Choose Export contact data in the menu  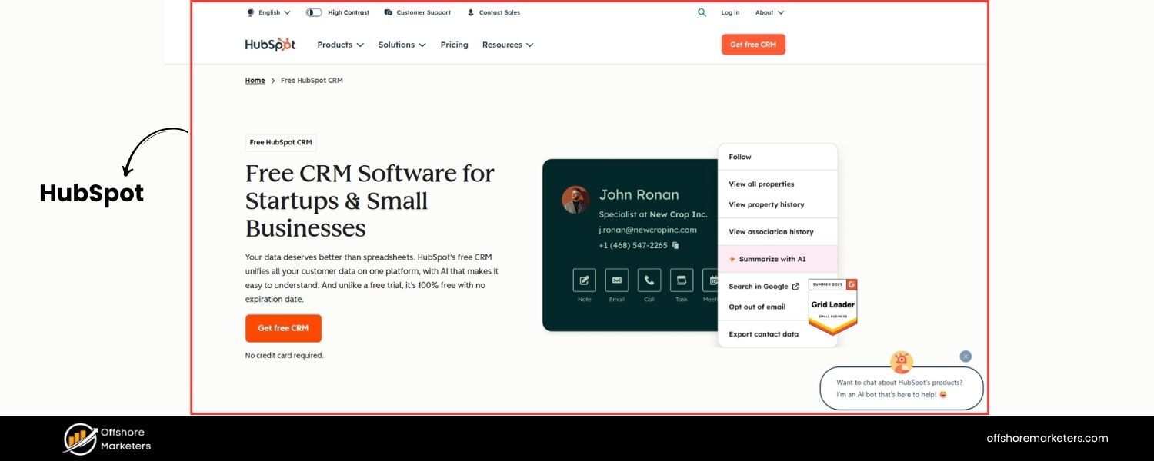pos(764,333)
